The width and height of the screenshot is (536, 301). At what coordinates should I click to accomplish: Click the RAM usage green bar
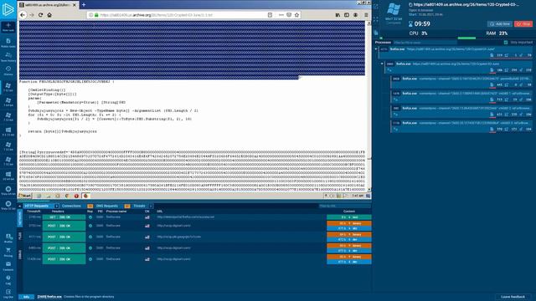point(466,38)
